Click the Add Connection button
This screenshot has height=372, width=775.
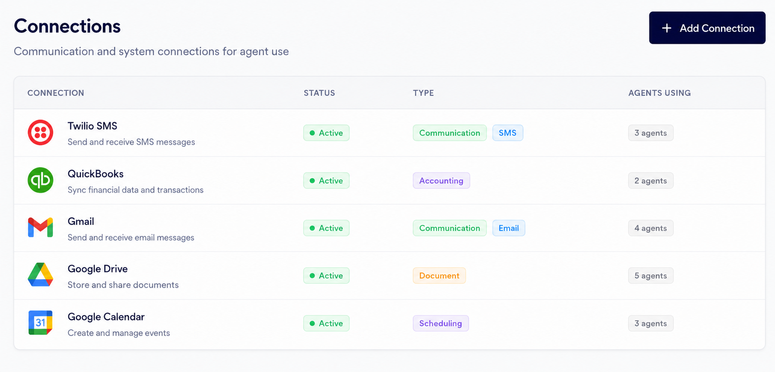(x=707, y=28)
